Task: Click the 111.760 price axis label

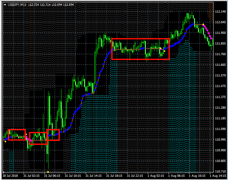Action: click(x=221, y=54)
